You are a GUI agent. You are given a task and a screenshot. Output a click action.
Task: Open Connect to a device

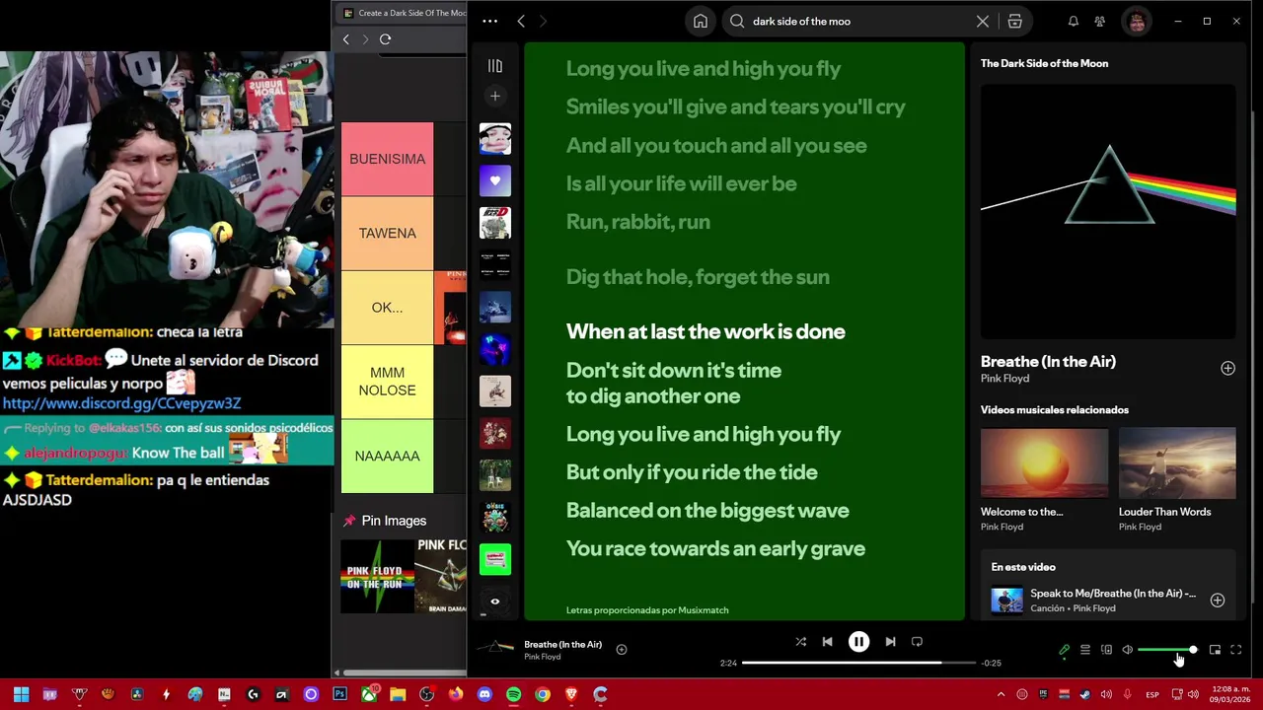click(x=1106, y=650)
